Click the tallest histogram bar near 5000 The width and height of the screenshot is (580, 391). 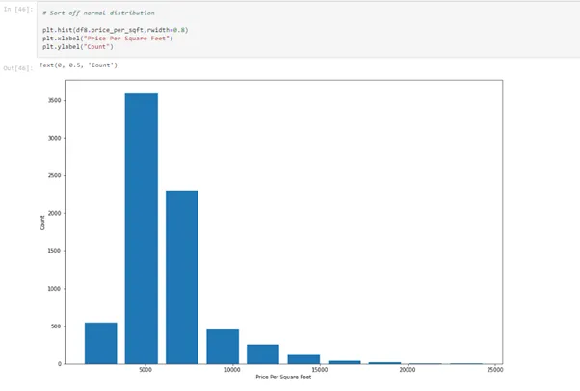(x=142, y=228)
